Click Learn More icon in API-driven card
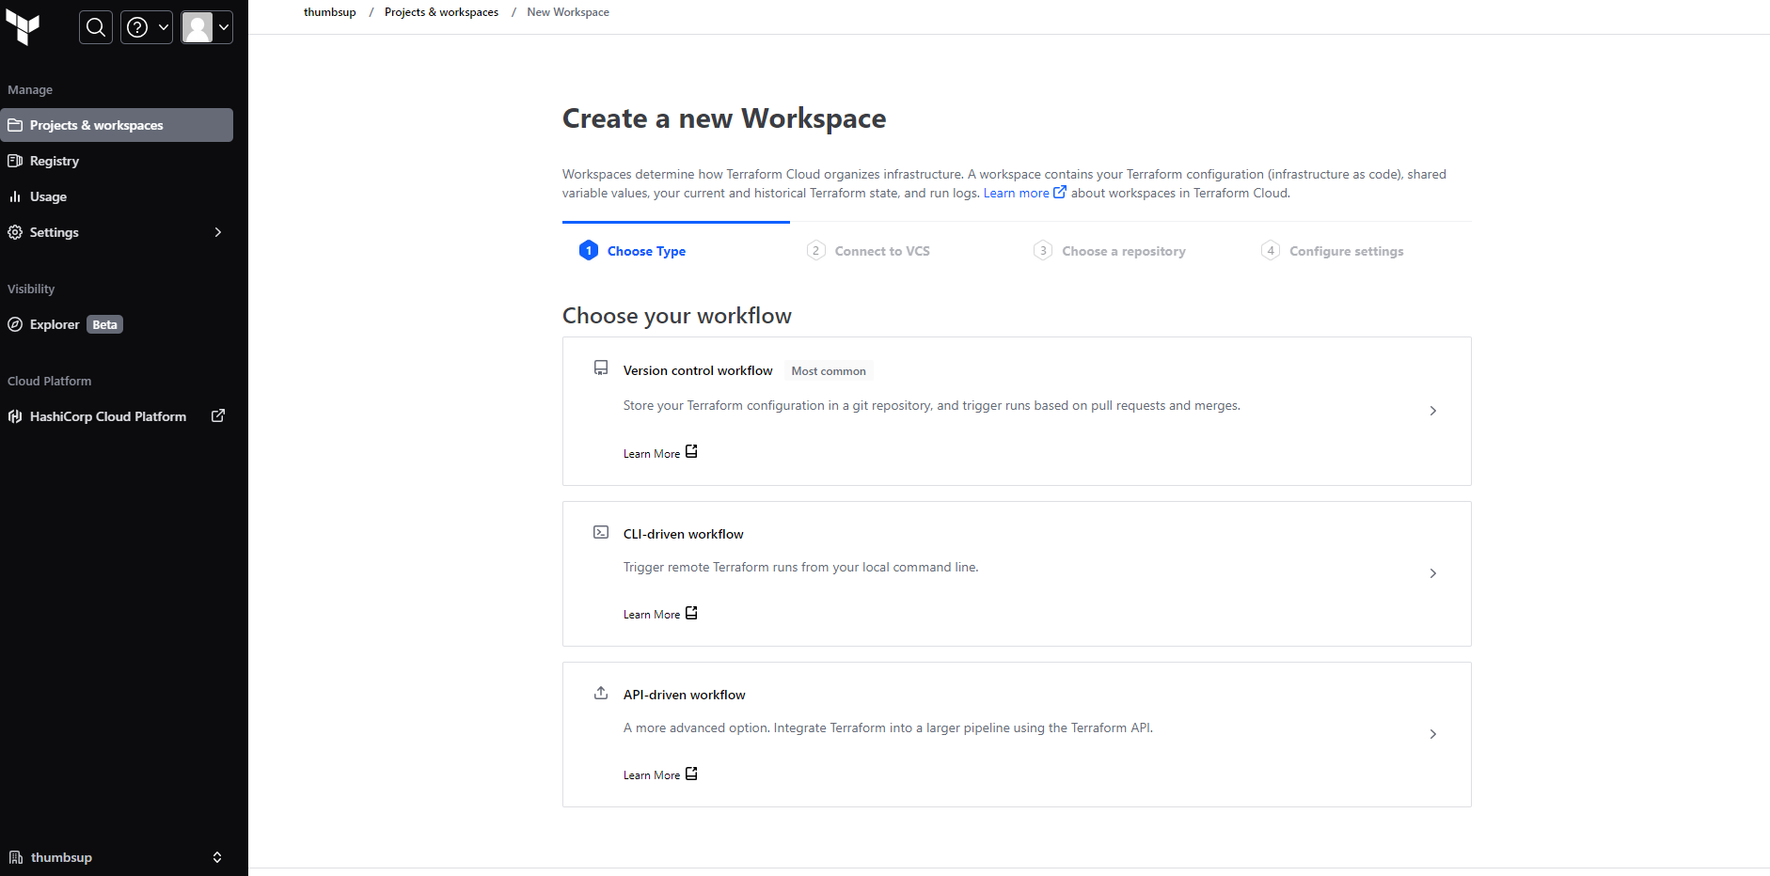This screenshot has height=876, width=1770. [691, 774]
